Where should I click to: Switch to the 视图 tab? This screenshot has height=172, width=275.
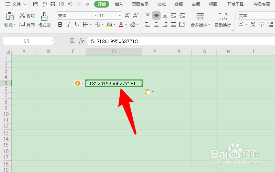click(213, 4)
